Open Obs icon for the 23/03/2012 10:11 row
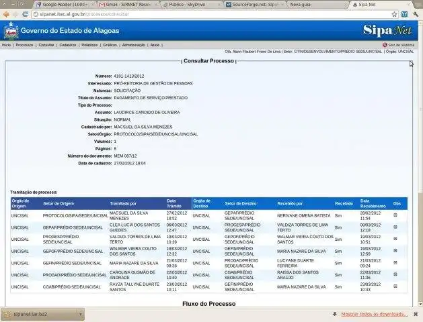Screen dimensions: 423x322 click(x=395, y=286)
